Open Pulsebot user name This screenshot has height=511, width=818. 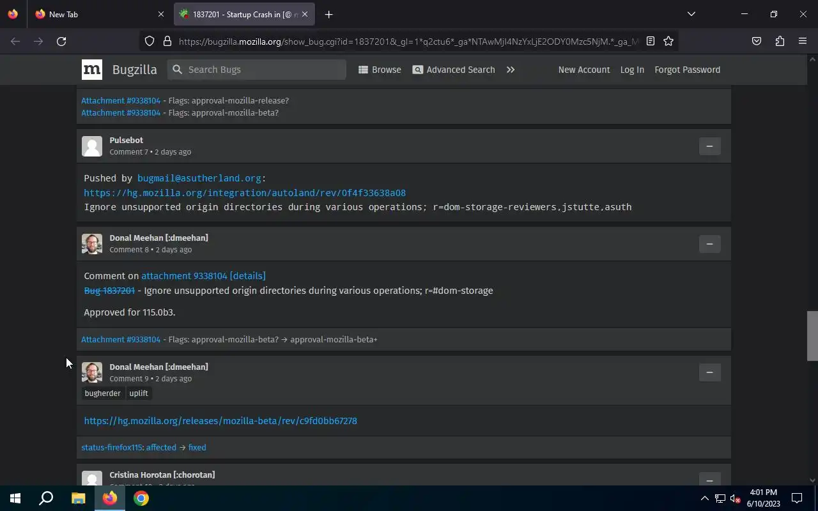[x=126, y=140]
